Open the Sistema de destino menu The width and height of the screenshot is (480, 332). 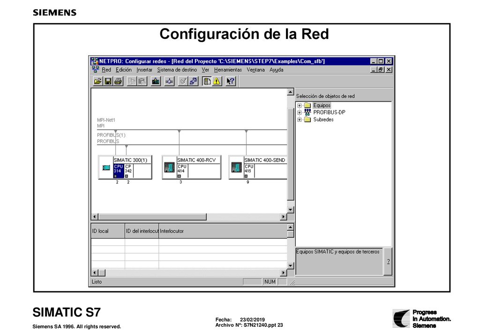pyautogui.click(x=177, y=70)
